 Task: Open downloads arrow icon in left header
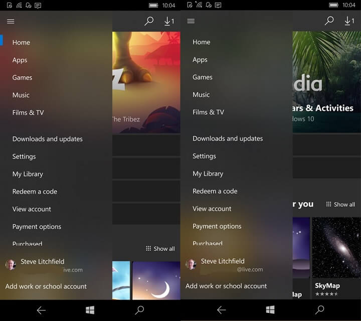click(x=169, y=21)
